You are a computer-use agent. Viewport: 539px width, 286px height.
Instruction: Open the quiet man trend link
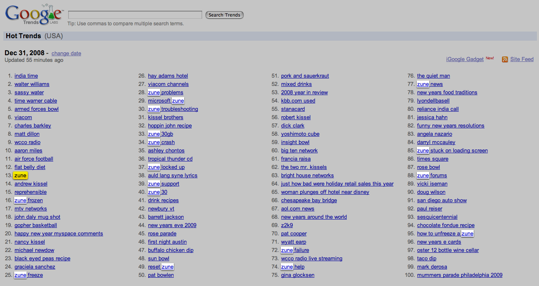(x=433, y=76)
